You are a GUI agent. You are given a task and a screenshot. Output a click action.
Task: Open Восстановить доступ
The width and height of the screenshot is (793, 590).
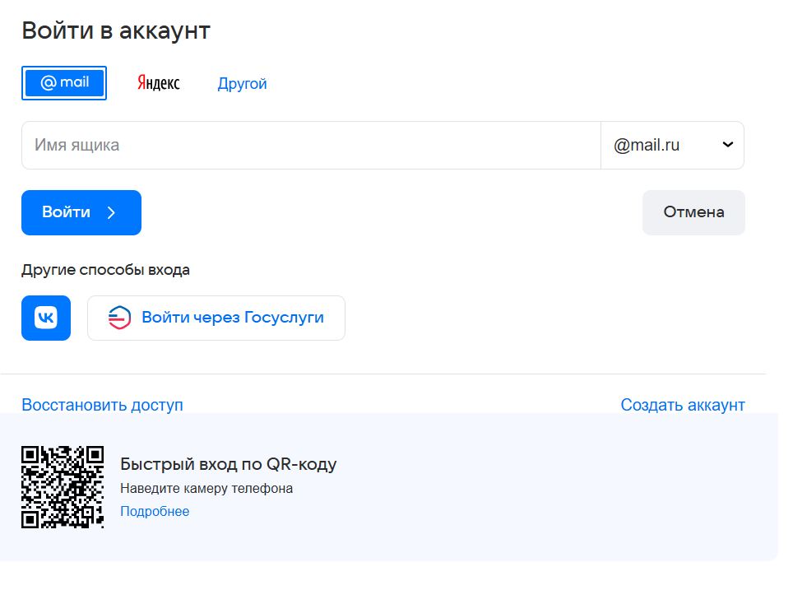coord(102,404)
